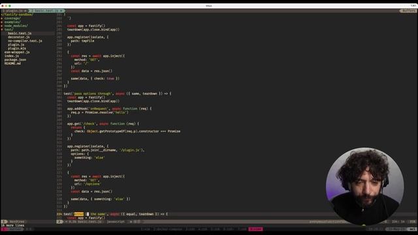The width and height of the screenshot is (418, 235).
Task: Open index.js in the file tree
Action: [x=12, y=56]
